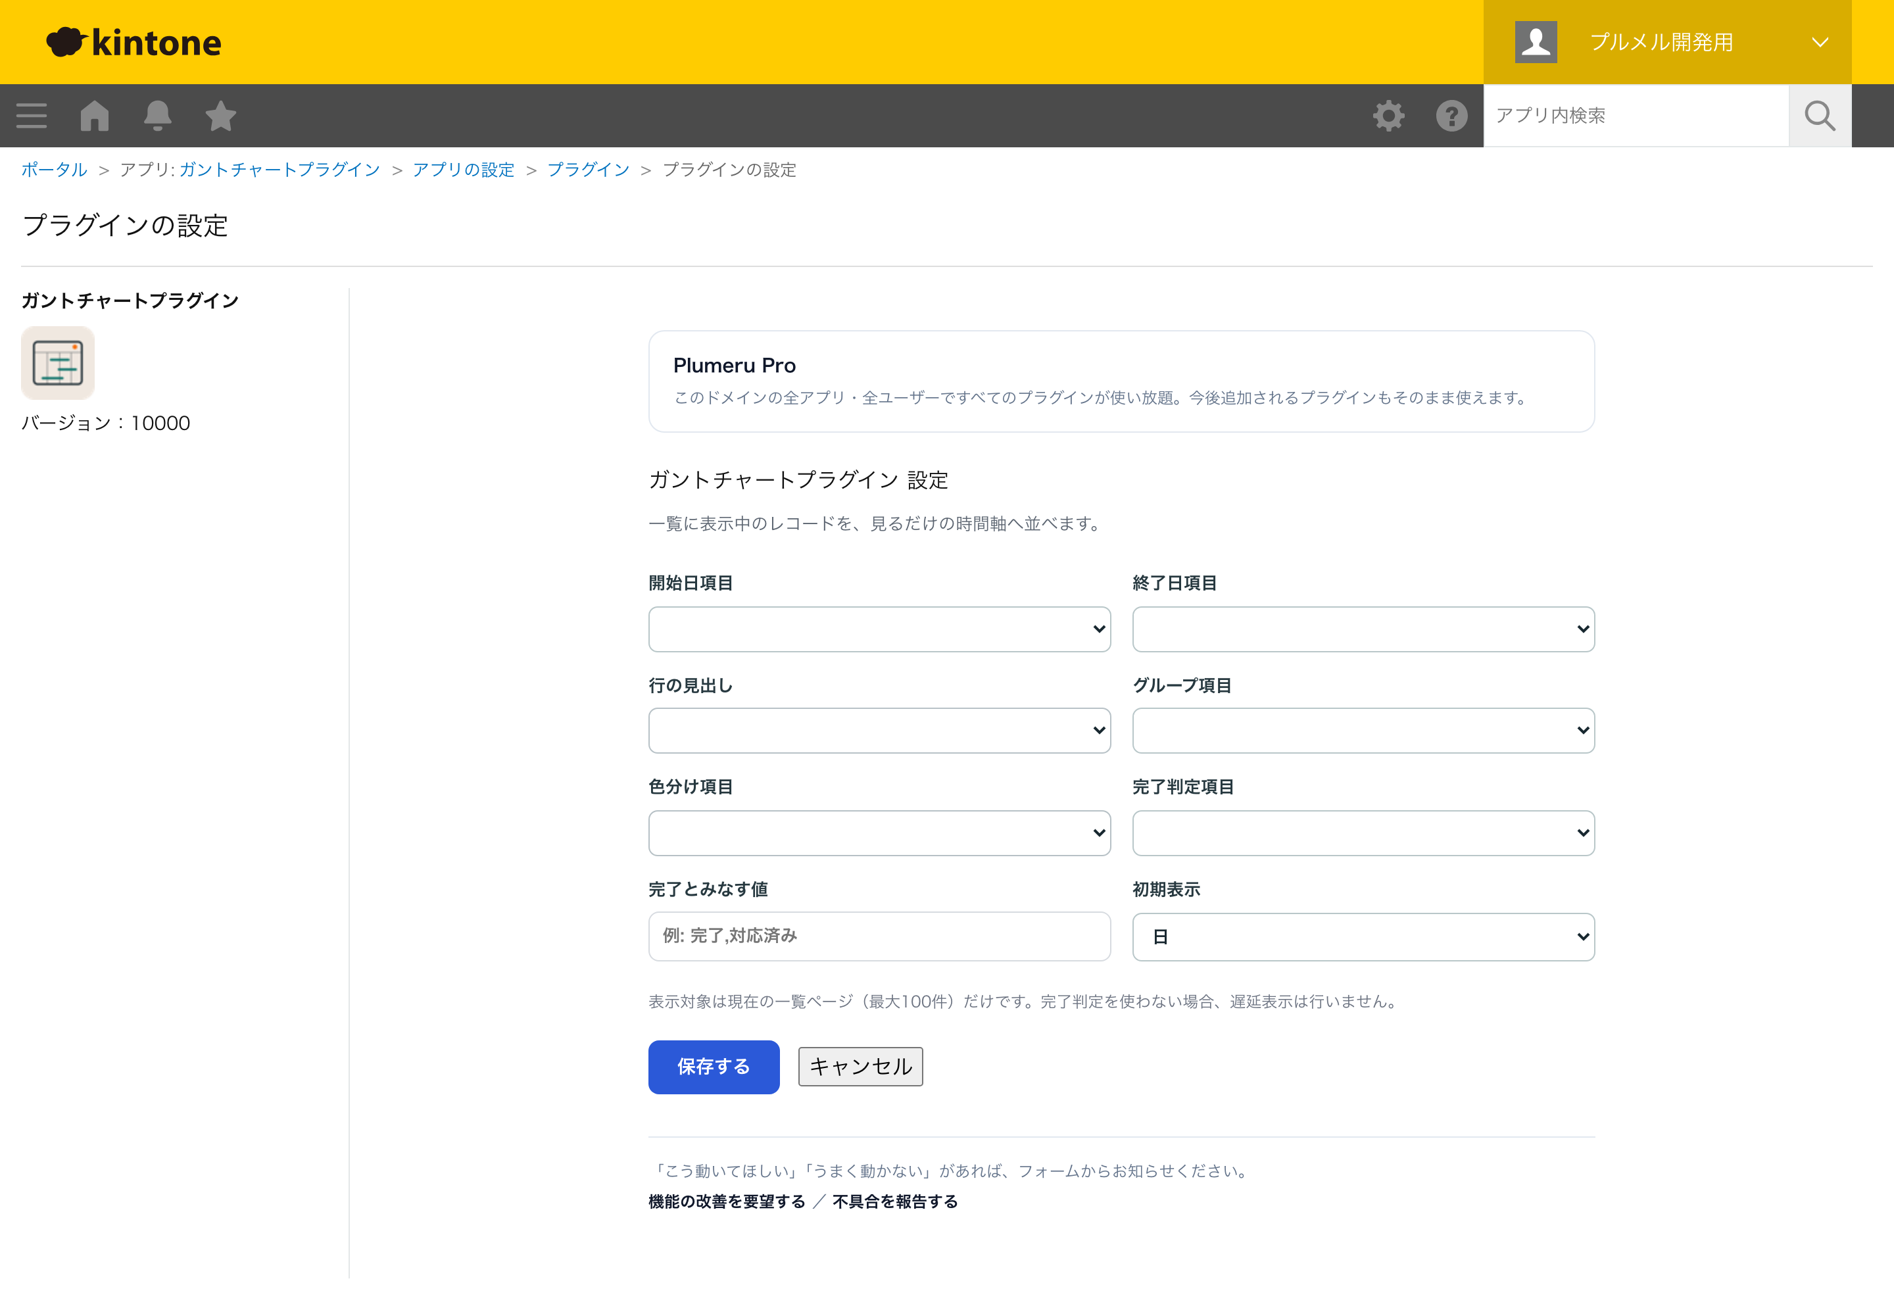
Task: Click the アプリ内検索 search field
Action: (1636, 116)
